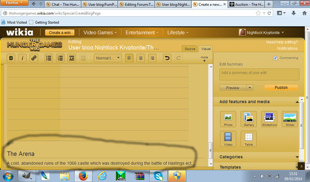This screenshot has width=310, height=182.
Task: Align text to the right
Action: (152, 58)
